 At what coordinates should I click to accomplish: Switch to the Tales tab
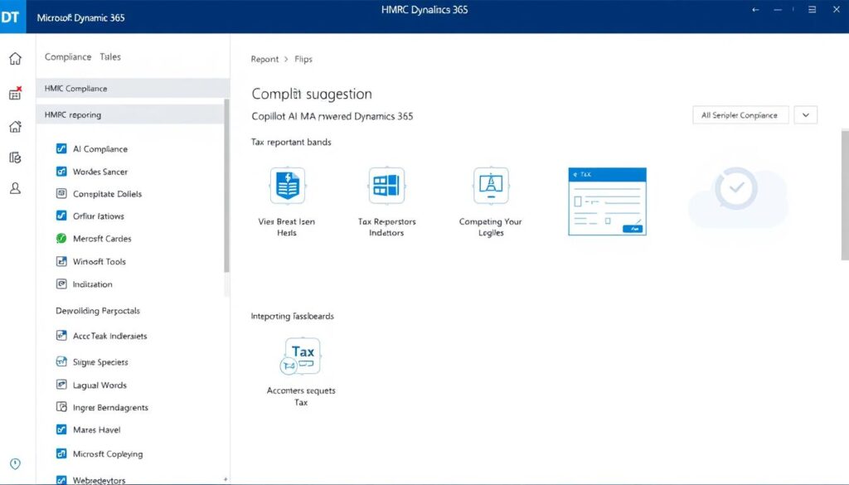coord(110,57)
